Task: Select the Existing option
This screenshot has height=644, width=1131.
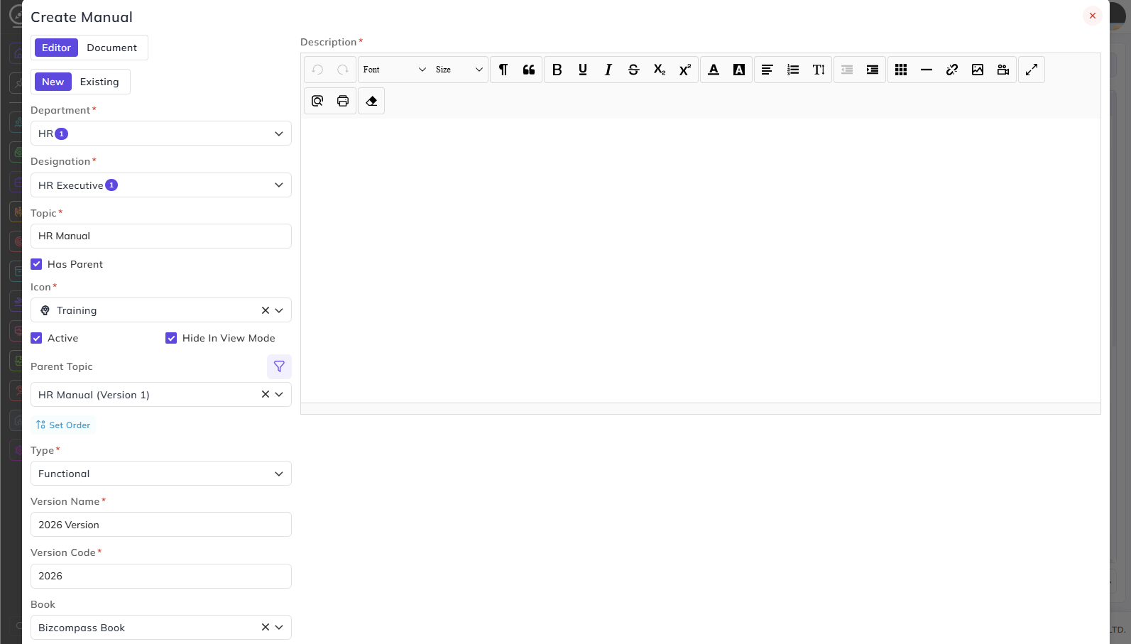Action: [99, 82]
